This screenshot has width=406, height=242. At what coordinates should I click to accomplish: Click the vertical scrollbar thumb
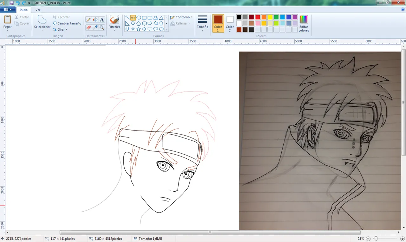(404, 103)
